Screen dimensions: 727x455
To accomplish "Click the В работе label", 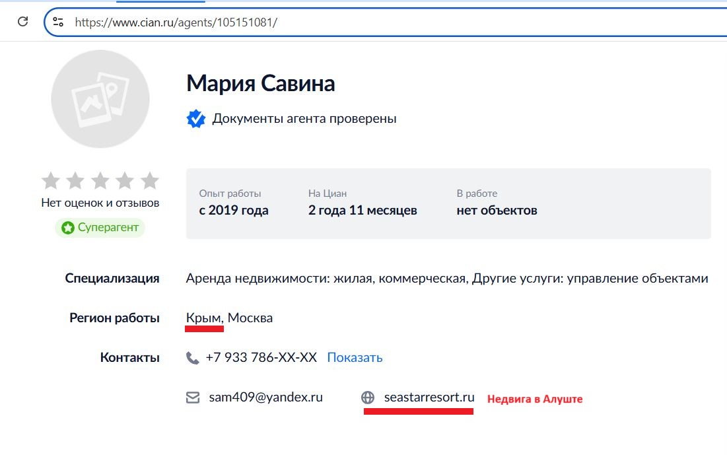I will click(477, 193).
